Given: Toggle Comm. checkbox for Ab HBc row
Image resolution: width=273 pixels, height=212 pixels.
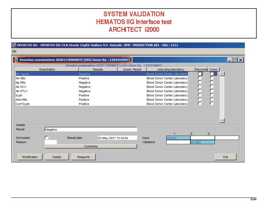Looking at the screenshot, I should (x=212, y=78).
